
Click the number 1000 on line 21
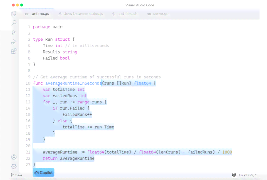point(227,152)
